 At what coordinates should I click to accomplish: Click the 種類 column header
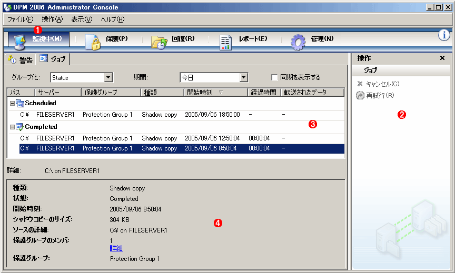163,93
